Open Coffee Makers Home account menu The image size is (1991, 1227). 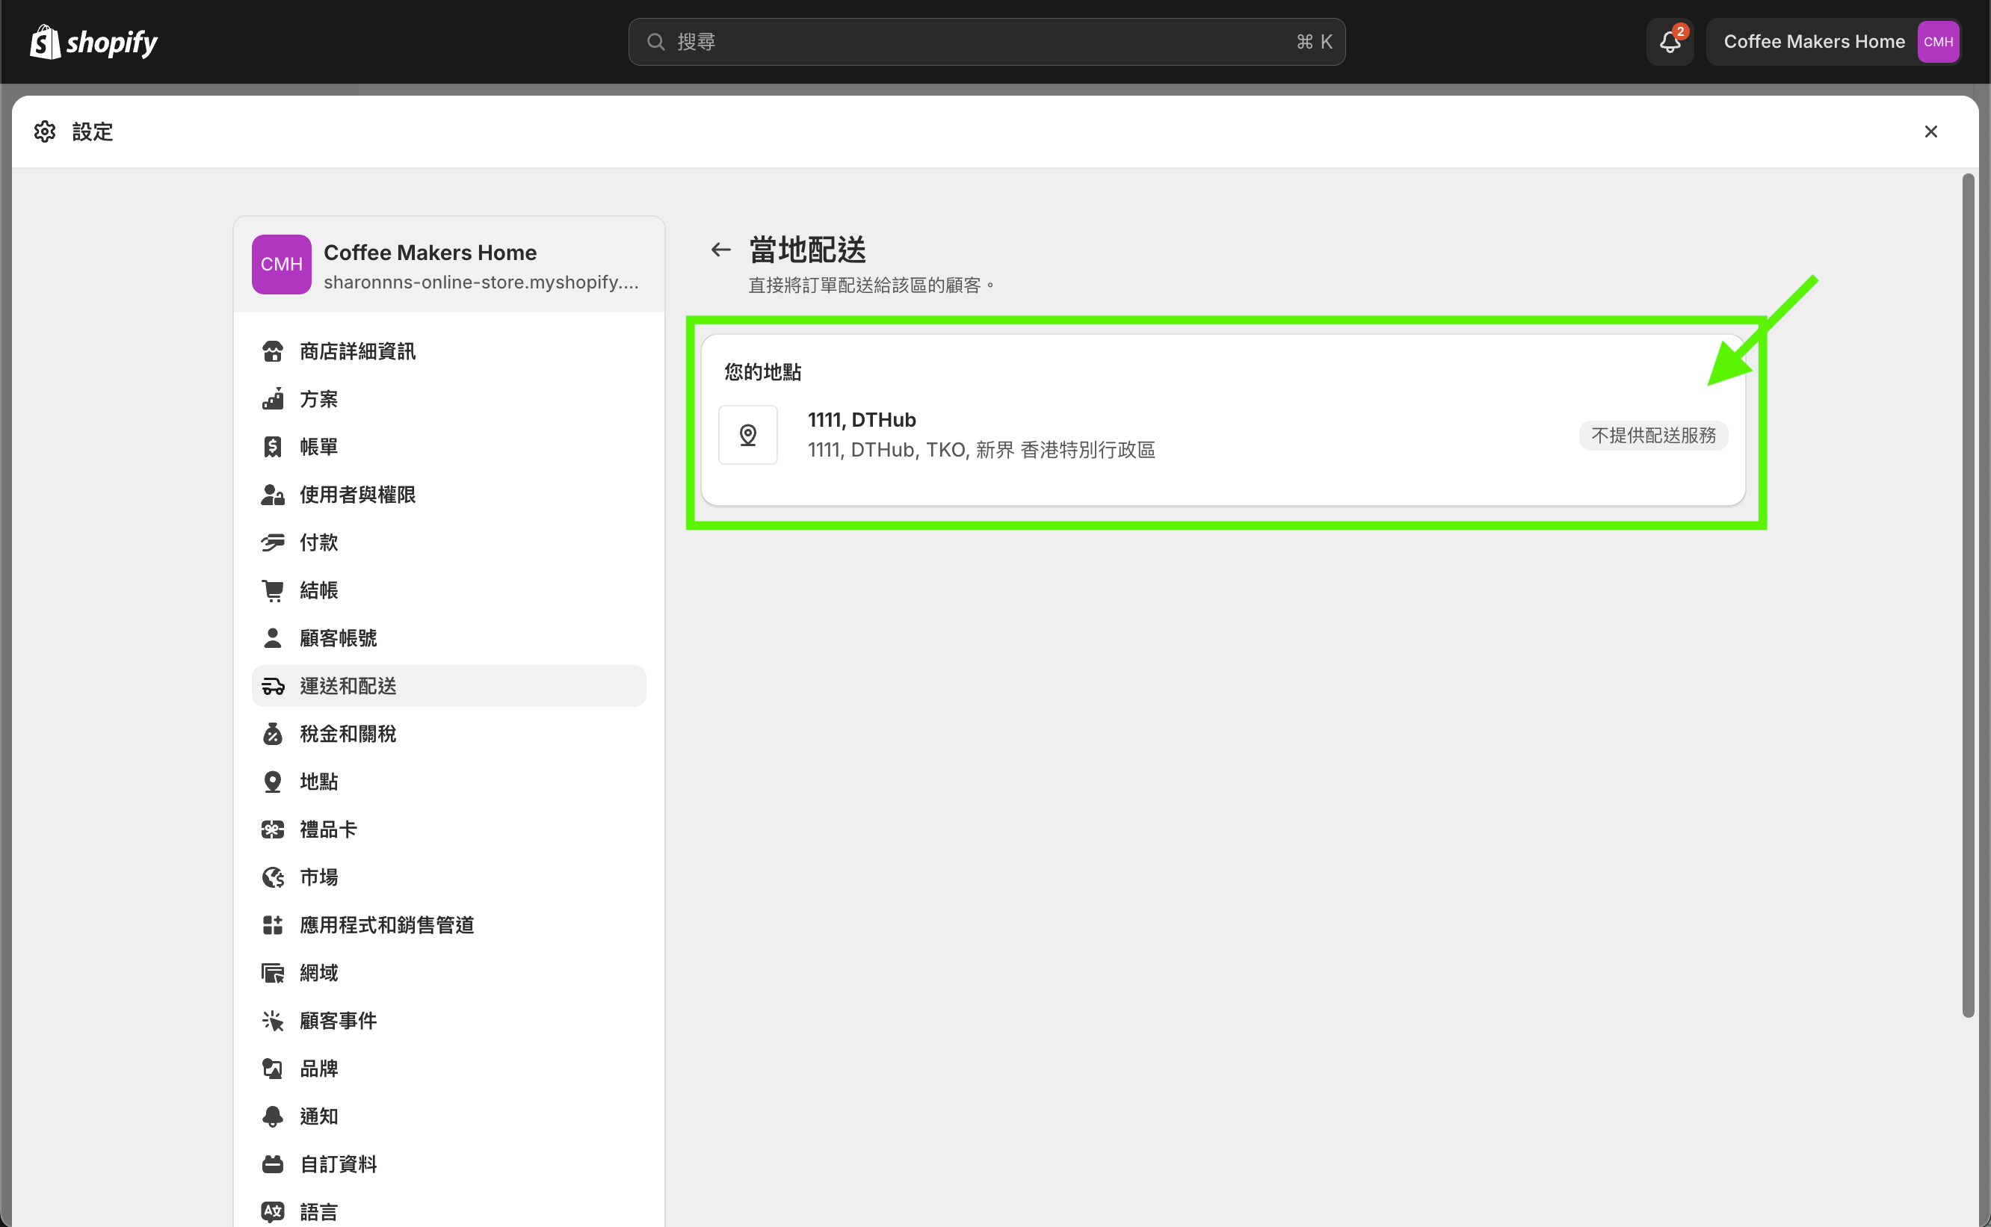pyautogui.click(x=1833, y=41)
